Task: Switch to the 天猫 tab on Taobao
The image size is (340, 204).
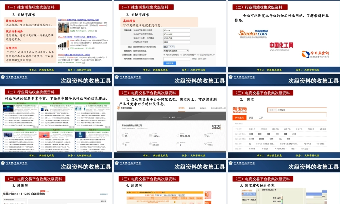Action: pos(251,118)
